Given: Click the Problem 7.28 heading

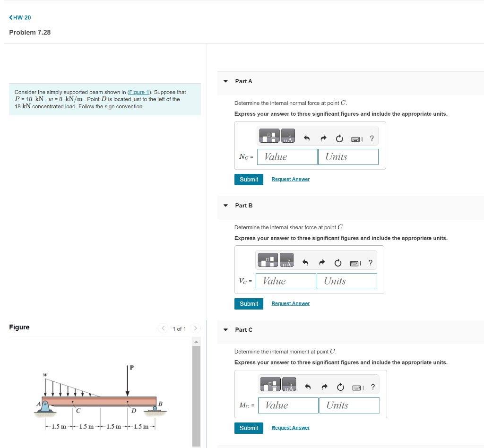Looking at the screenshot, I should tap(30, 33).
